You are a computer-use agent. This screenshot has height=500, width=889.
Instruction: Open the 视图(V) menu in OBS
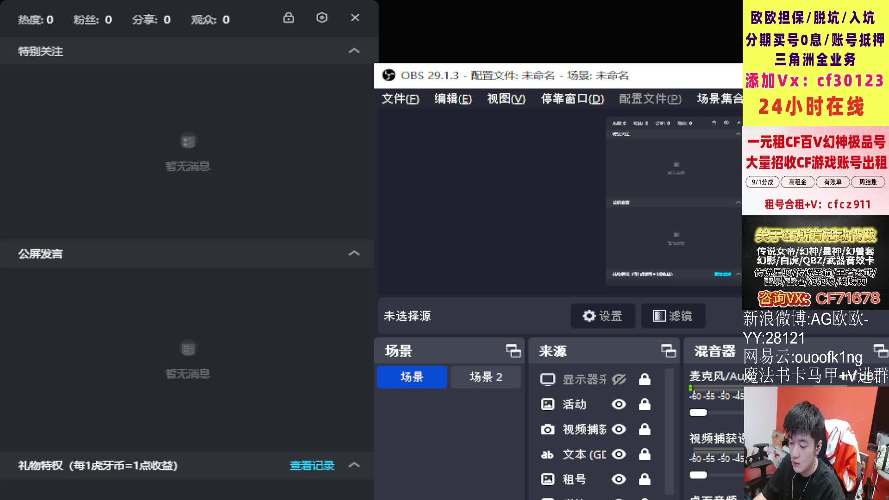(506, 99)
